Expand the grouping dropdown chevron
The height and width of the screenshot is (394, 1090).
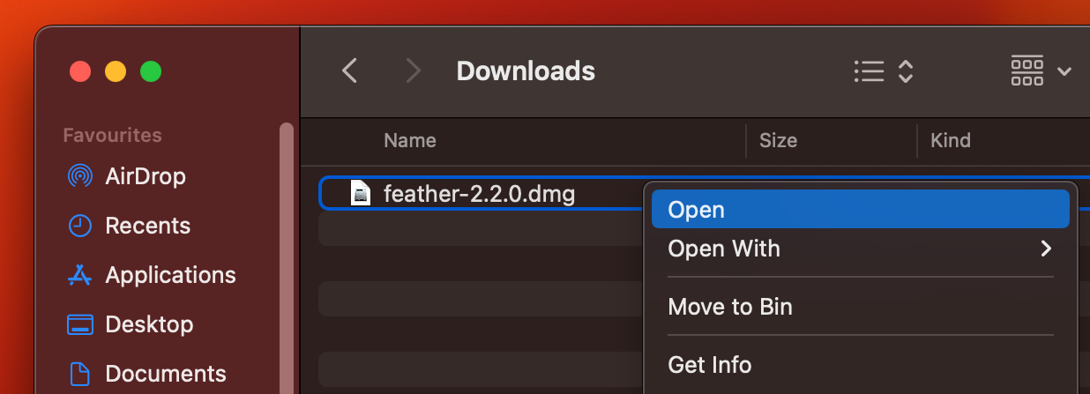click(x=1064, y=71)
